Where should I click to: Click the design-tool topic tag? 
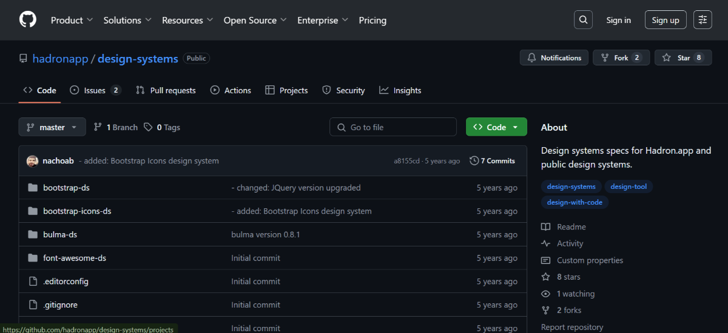tap(629, 186)
